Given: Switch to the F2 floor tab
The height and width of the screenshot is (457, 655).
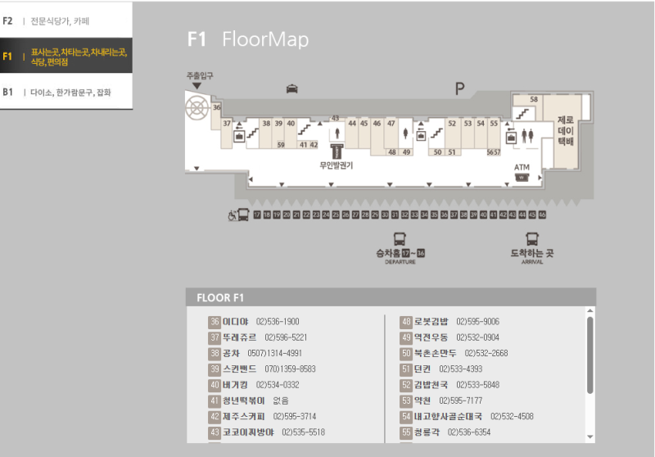Looking at the screenshot, I should point(66,20).
